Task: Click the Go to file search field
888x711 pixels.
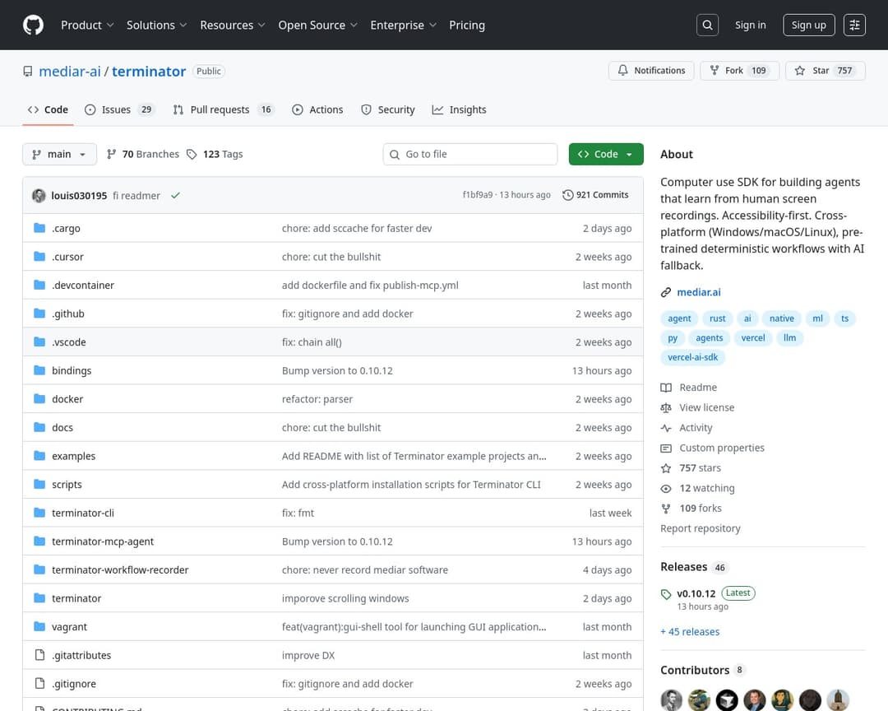Action: (470, 154)
